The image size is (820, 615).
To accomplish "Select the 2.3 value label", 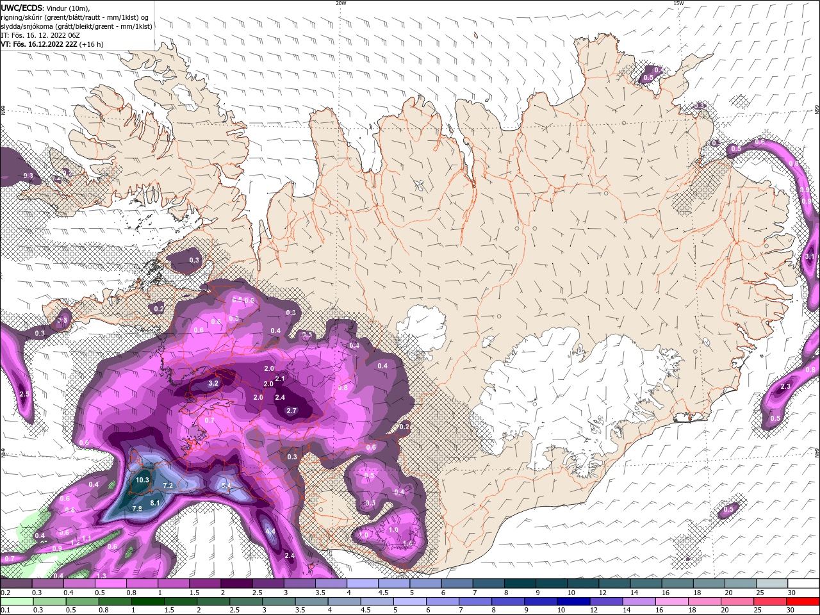I will pos(785,386).
